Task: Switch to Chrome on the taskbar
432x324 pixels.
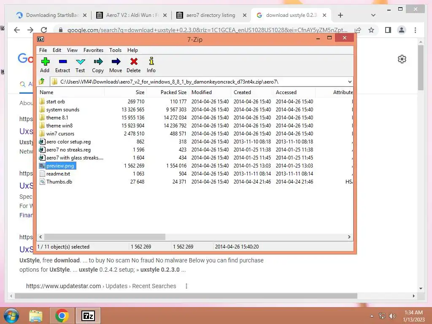Action: click(x=62, y=316)
